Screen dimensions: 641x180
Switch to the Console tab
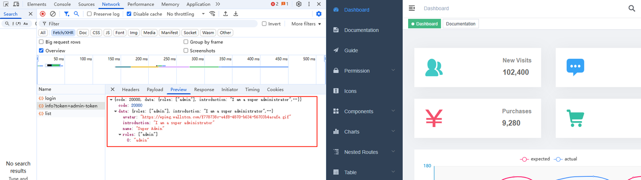point(62,4)
